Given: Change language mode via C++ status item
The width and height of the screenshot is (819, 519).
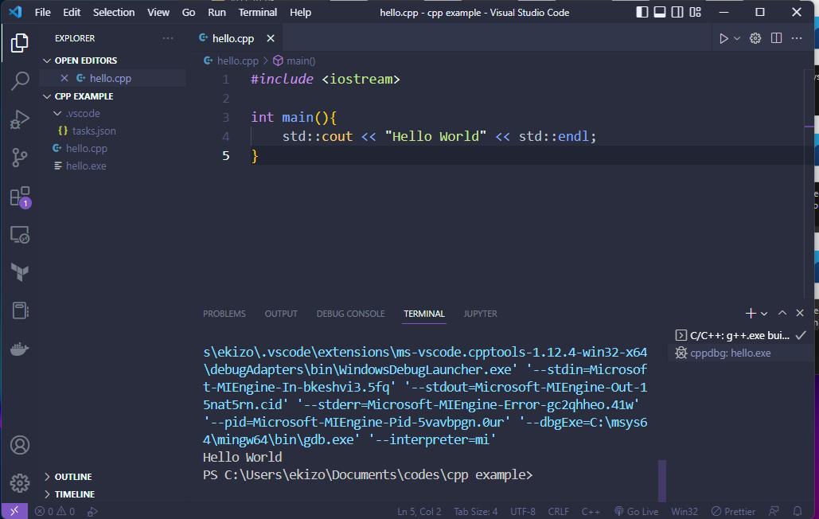Looking at the screenshot, I should point(591,511).
